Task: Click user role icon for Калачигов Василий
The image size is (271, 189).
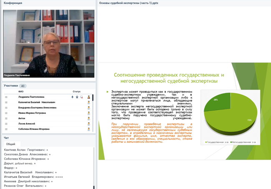Action: (x=88, y=102)
